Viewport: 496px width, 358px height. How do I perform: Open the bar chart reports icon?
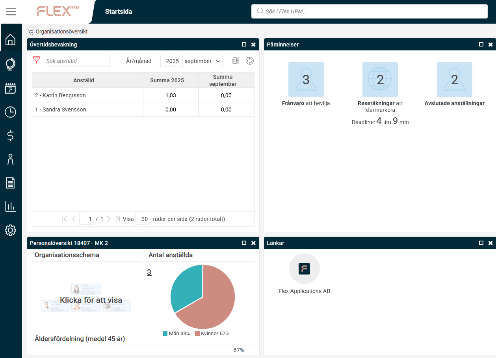(x=10, y=206)
